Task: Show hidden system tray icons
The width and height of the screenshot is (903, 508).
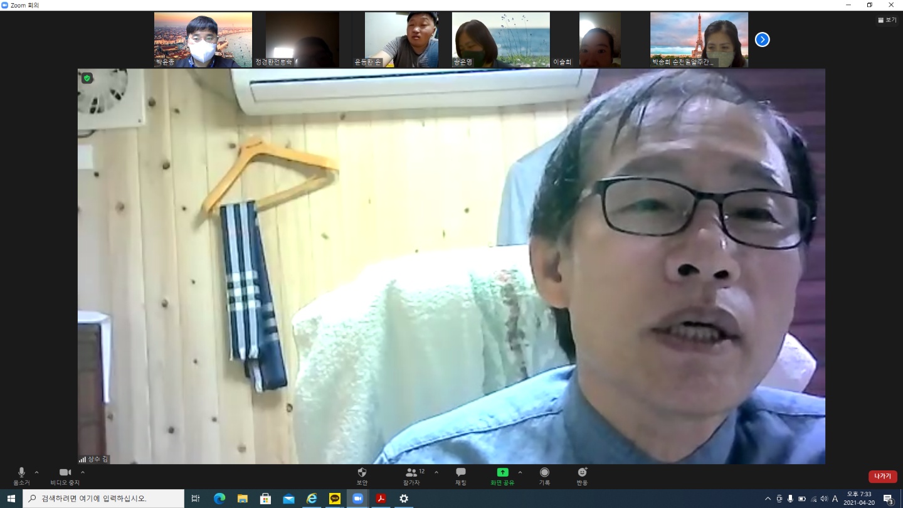Action: point(768,499)
